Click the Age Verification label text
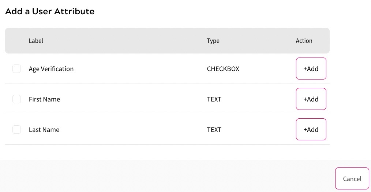371x192 pixels. coord(51,69)
